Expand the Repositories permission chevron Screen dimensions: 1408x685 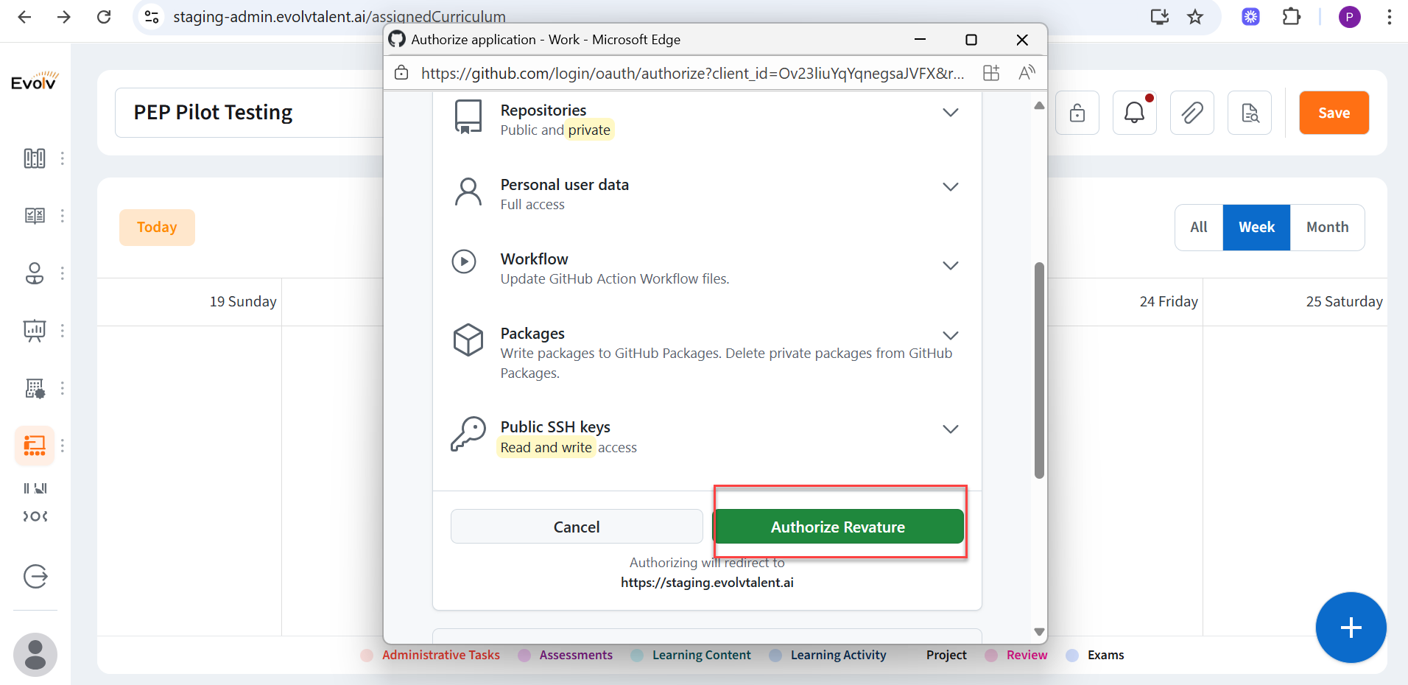[x=951, y=113]
